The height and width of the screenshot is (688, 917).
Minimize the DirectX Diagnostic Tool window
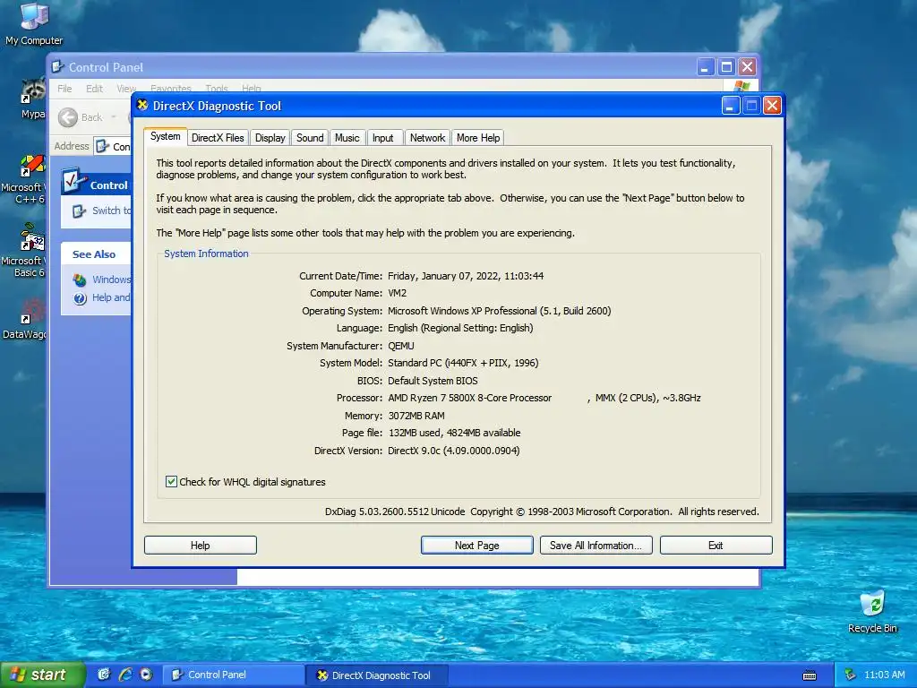coord(731,106)
